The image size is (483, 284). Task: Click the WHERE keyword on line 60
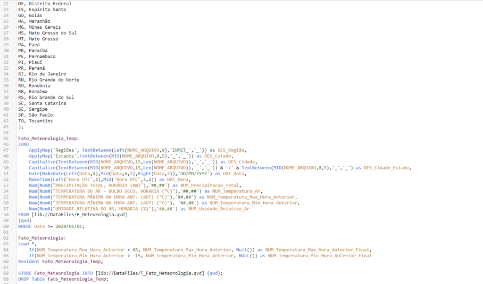tap(25, 227)
